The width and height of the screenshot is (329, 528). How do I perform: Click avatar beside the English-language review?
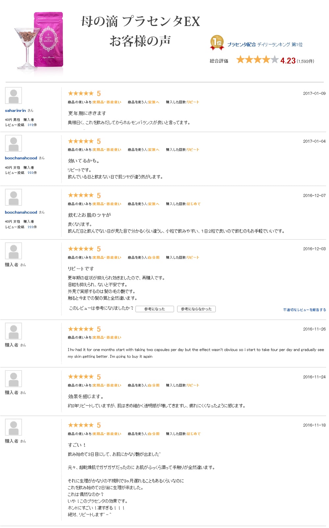tap(13, 331)
